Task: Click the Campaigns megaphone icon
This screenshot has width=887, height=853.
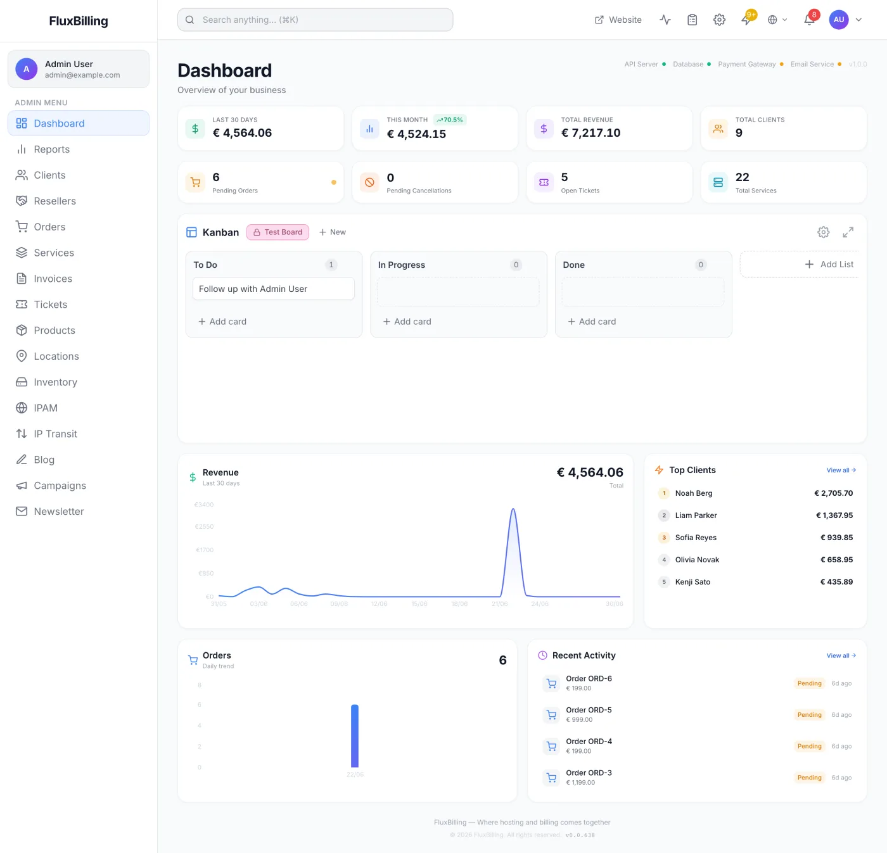Action: tap(22, 486)
